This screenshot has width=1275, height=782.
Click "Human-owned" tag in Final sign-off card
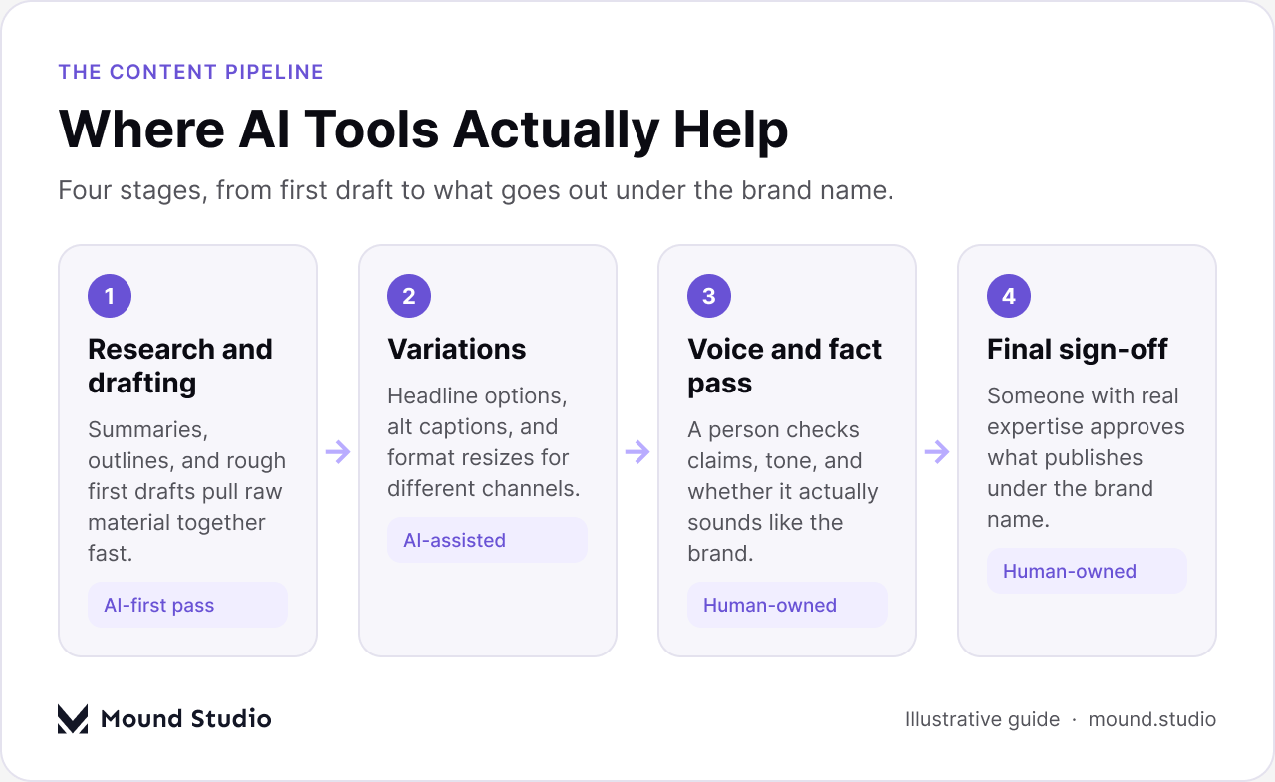(1087, 571)
